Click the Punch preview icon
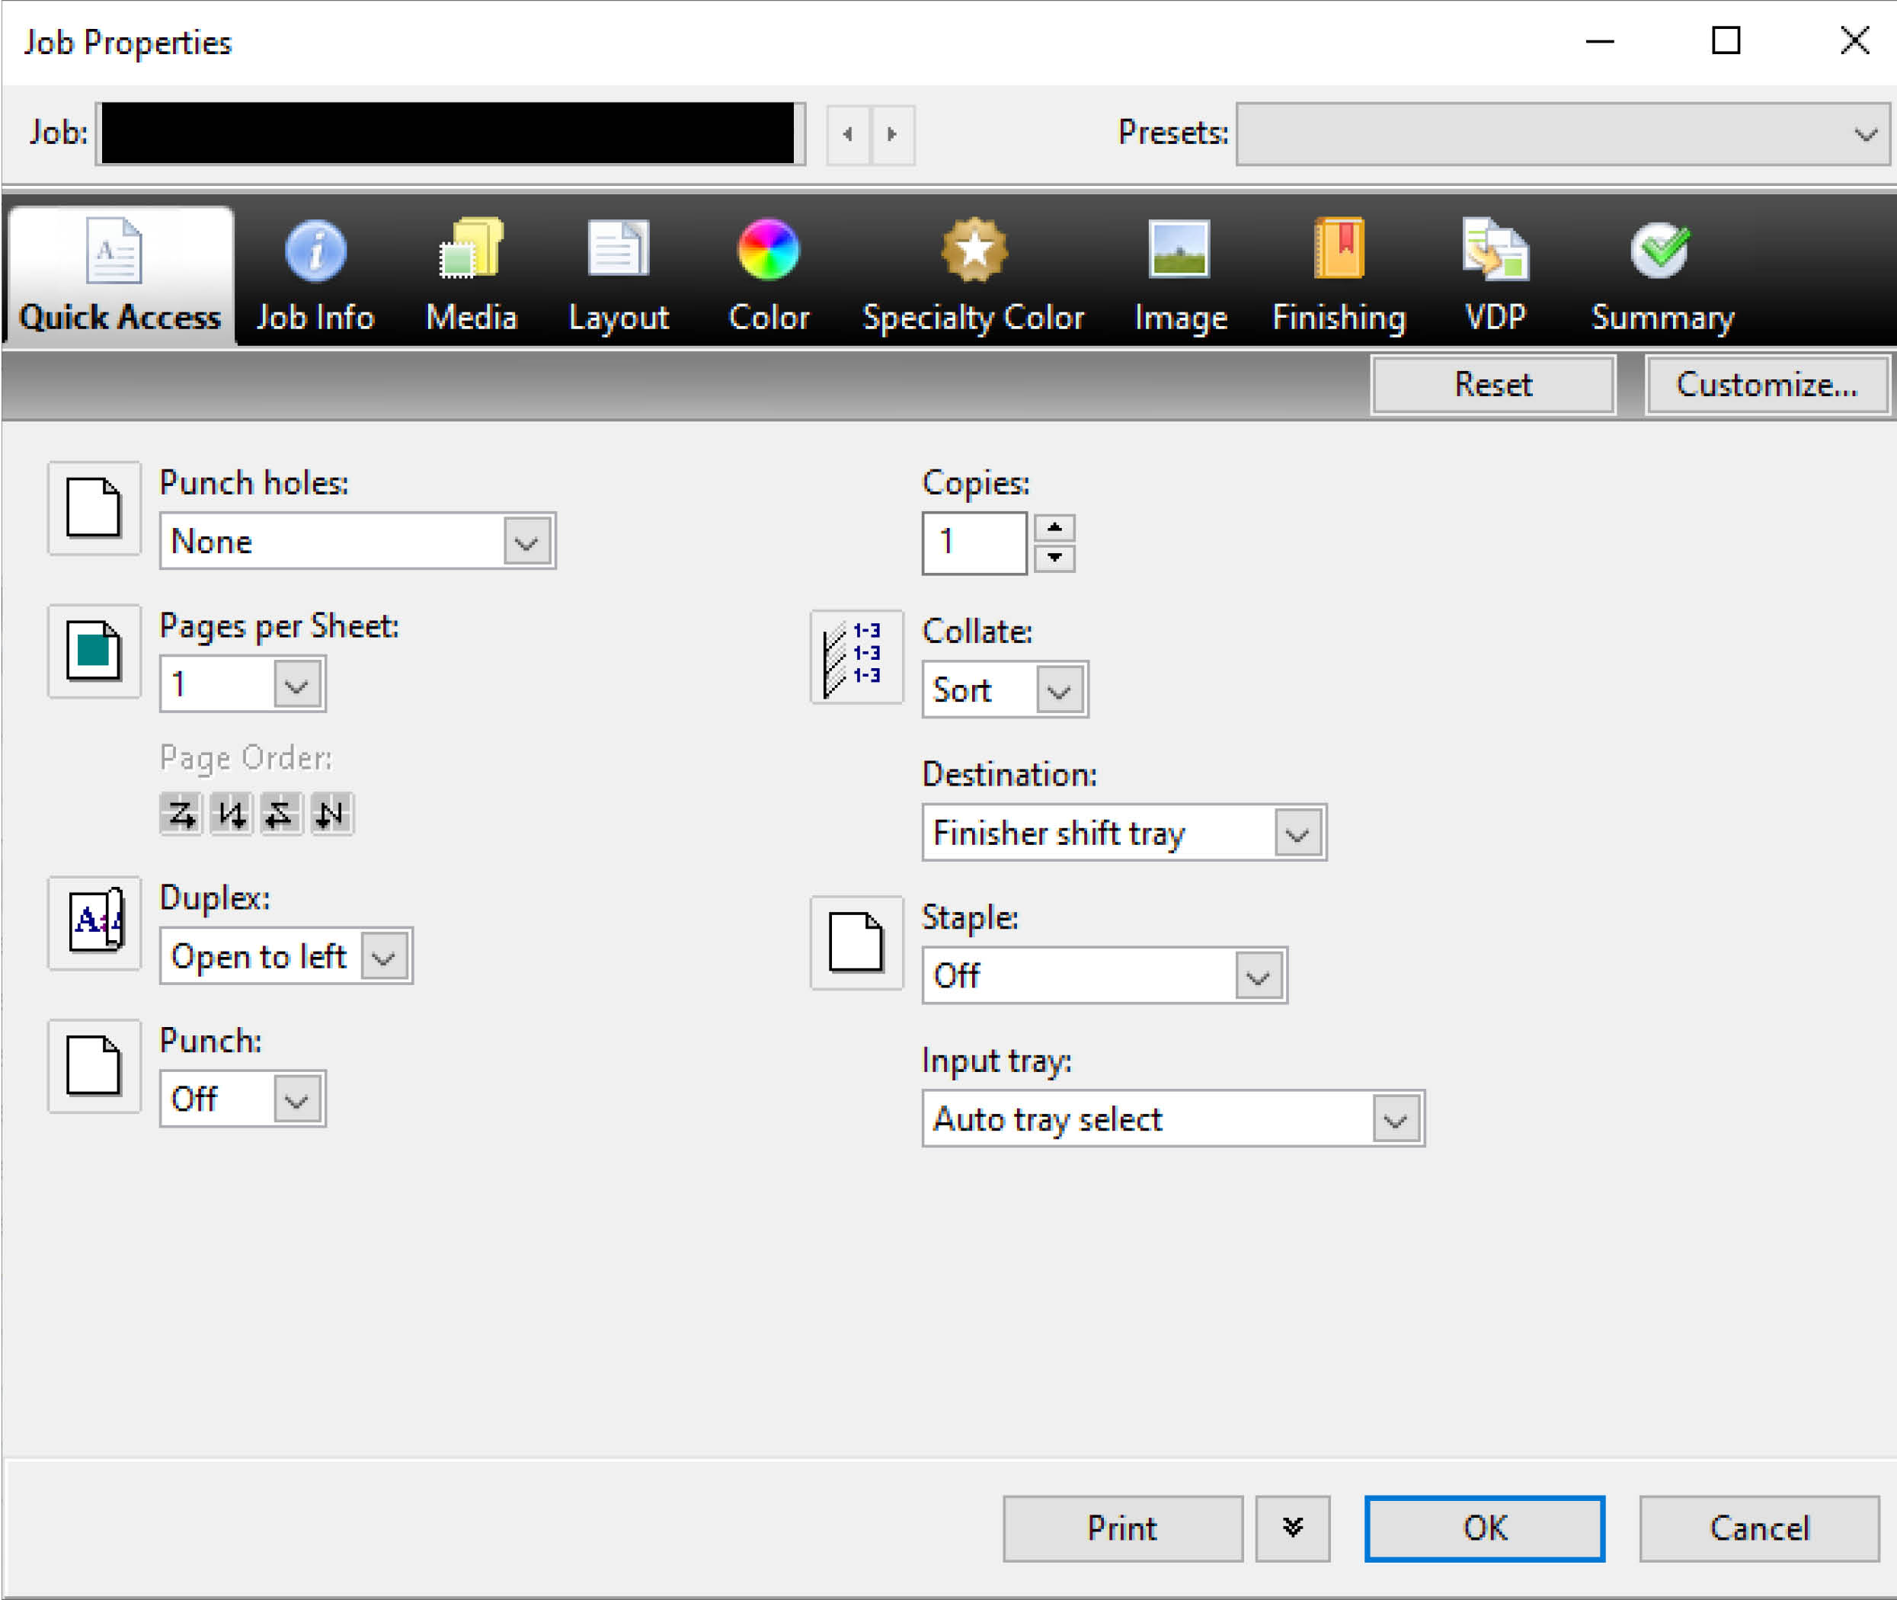1897x1600 pixels. coord(94,1066)
